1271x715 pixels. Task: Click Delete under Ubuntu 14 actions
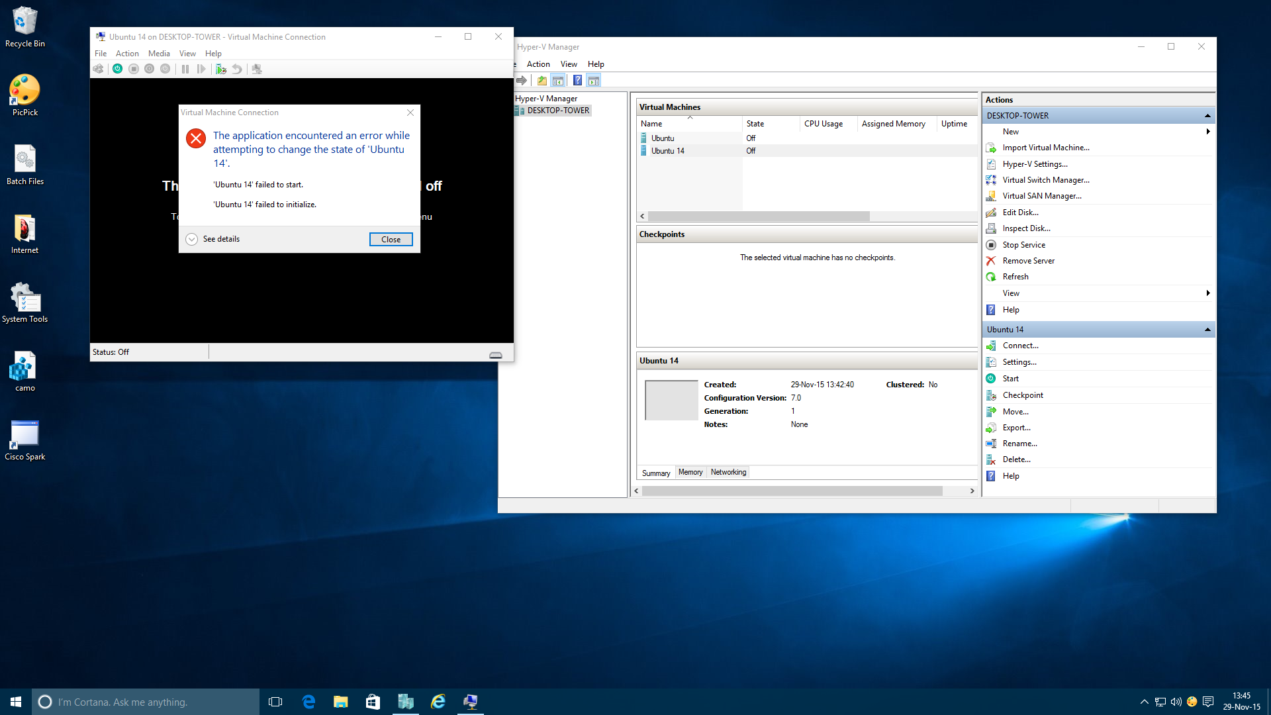1016,459
